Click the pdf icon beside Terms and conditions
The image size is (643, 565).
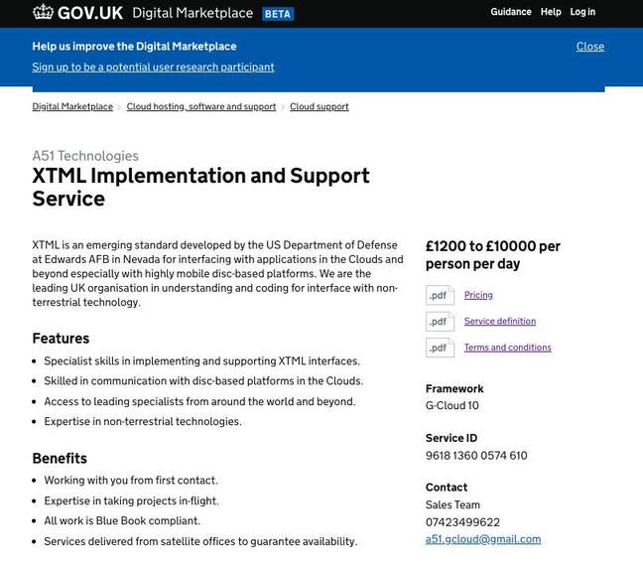pos(440,348)
